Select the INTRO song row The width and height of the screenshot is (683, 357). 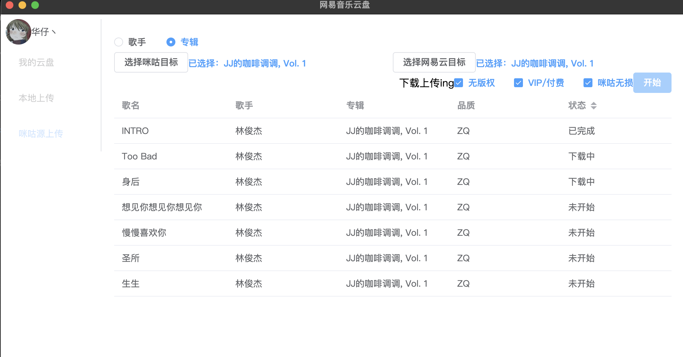[x=135, y=131]
